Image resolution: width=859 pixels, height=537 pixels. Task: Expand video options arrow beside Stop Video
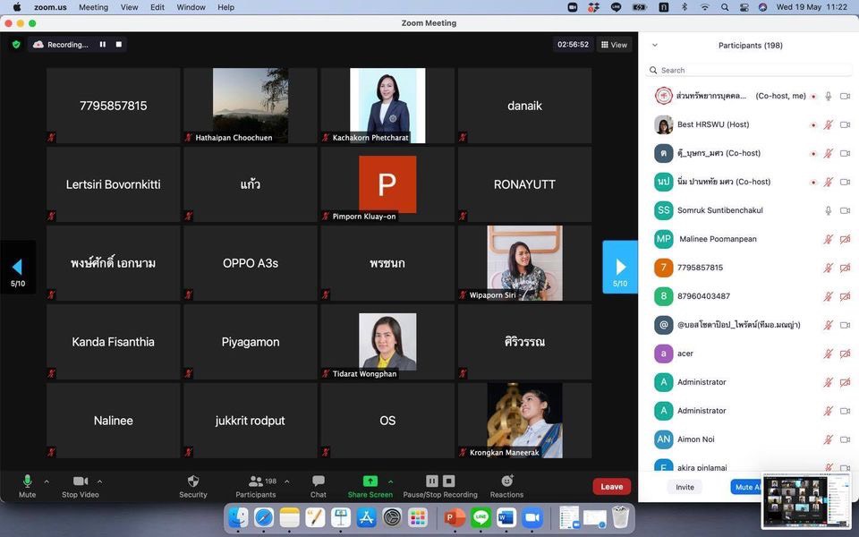click(99, 482)
